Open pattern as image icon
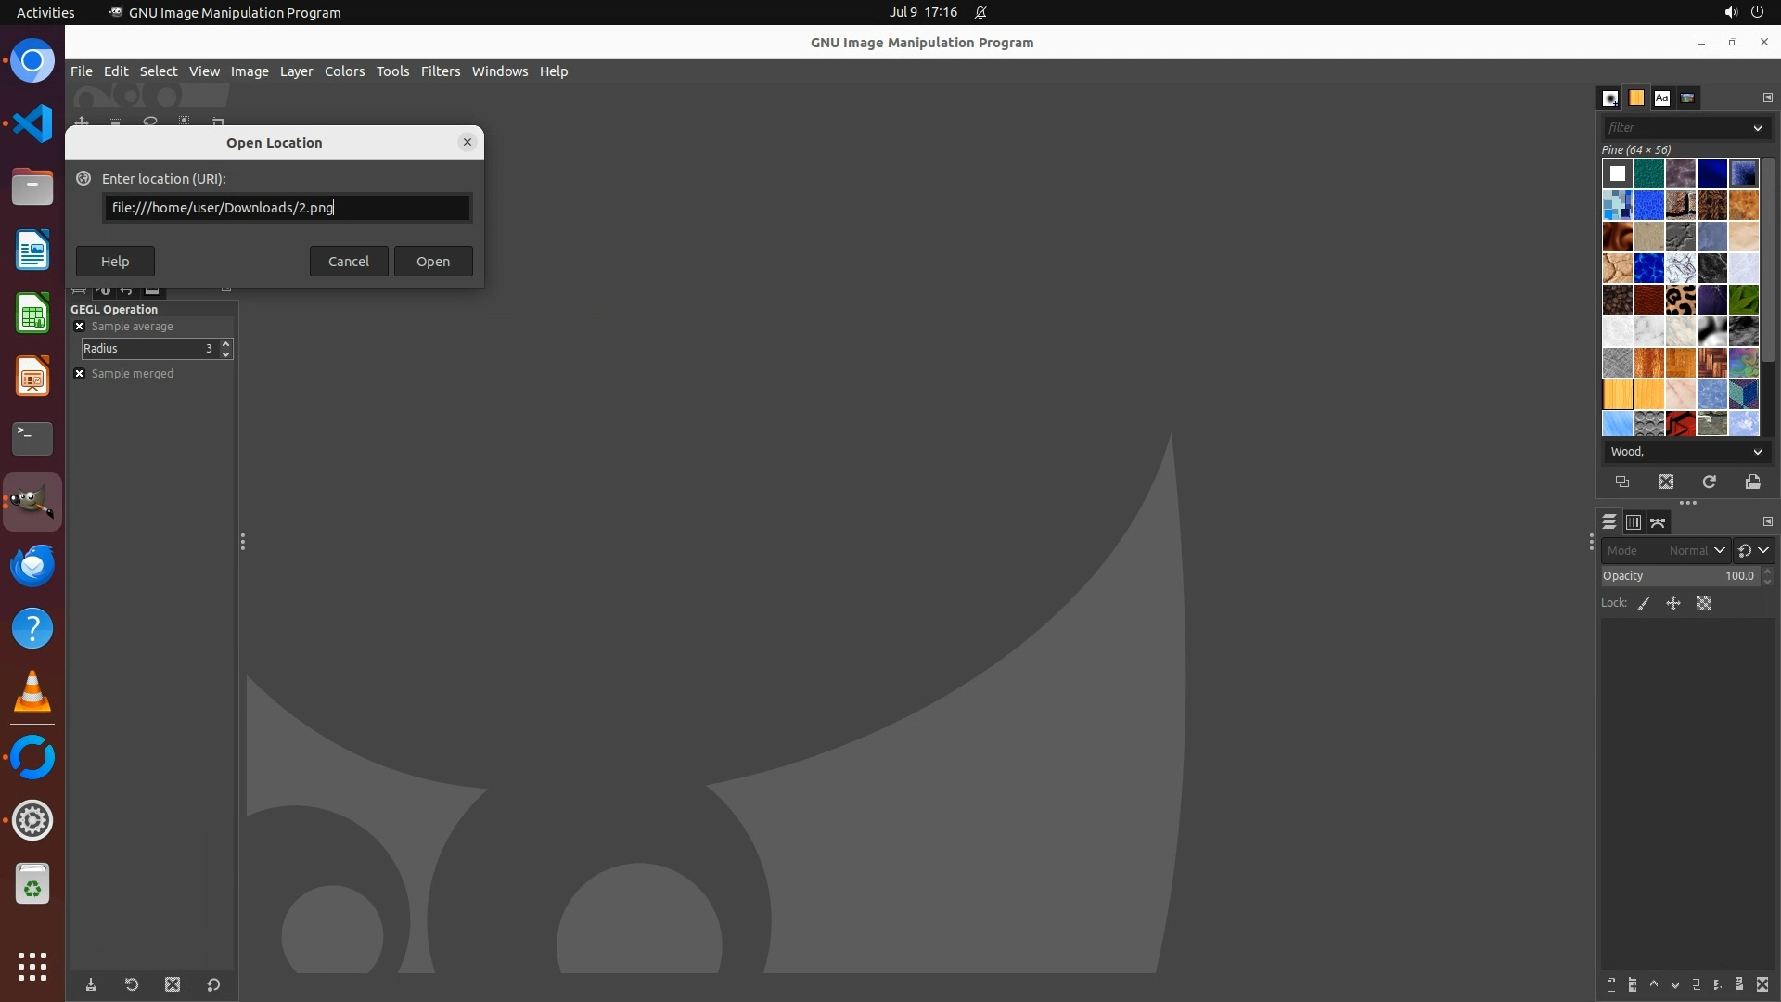 pyautogui.click(x=1752, y=482)
